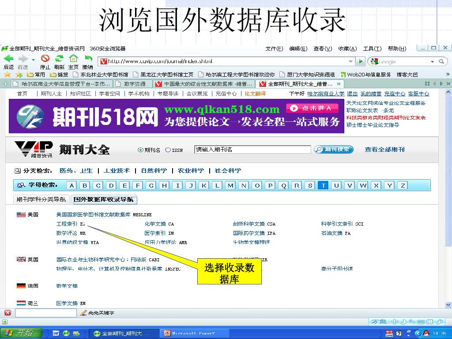Click the 维普资讯 VIP logo
The height and width of the screenshot is (339, 452).
click(x=34, y=149)
